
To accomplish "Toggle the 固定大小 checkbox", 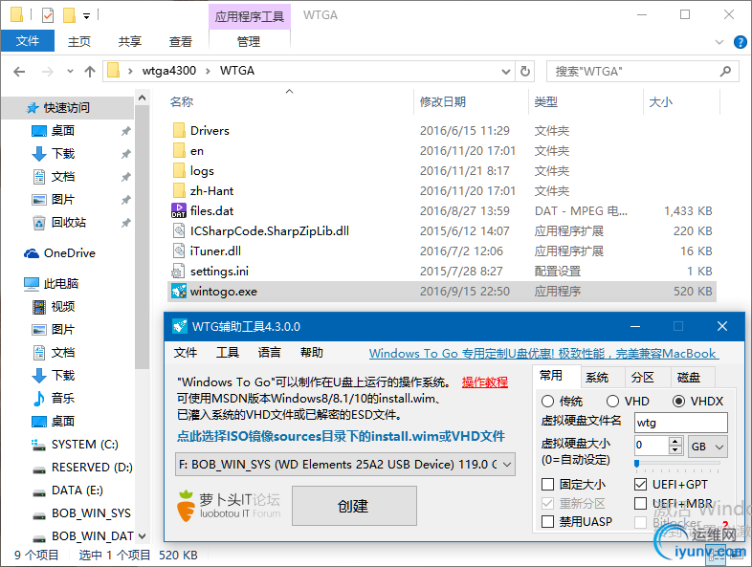I will (x=547, y=485).
